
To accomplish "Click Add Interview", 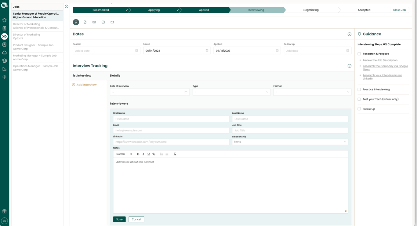I will click(x=84, y=85).
